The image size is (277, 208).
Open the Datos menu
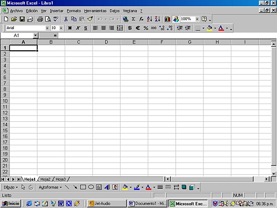pos(114,11)
